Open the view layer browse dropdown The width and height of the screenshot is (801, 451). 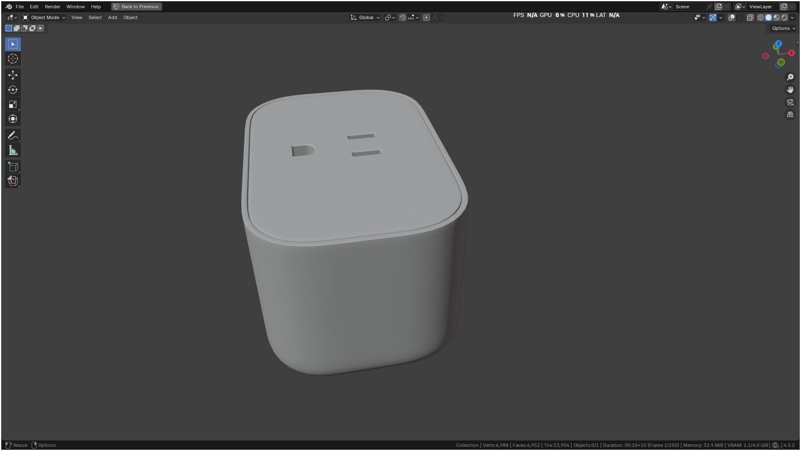[x=740, y=7]
